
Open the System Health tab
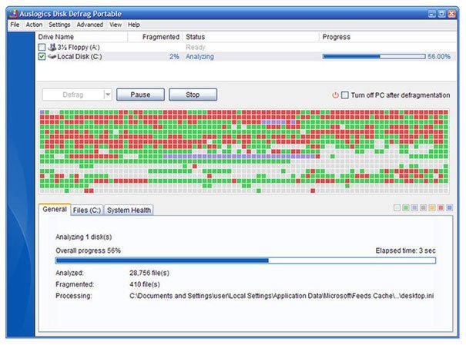(x=129, y=210)
